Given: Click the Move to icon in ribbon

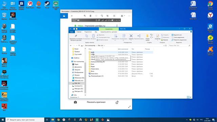Looking at the screenshot, I should click(116, 36).
